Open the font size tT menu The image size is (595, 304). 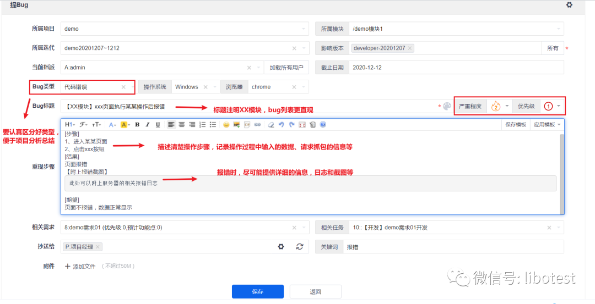point(96,125)
